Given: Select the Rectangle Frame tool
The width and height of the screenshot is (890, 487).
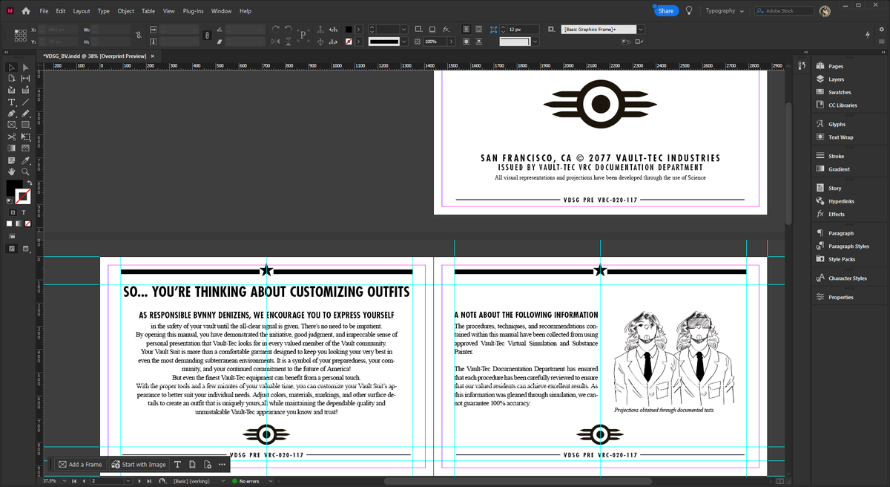Looking at the screenshot, I should (12, 125).
